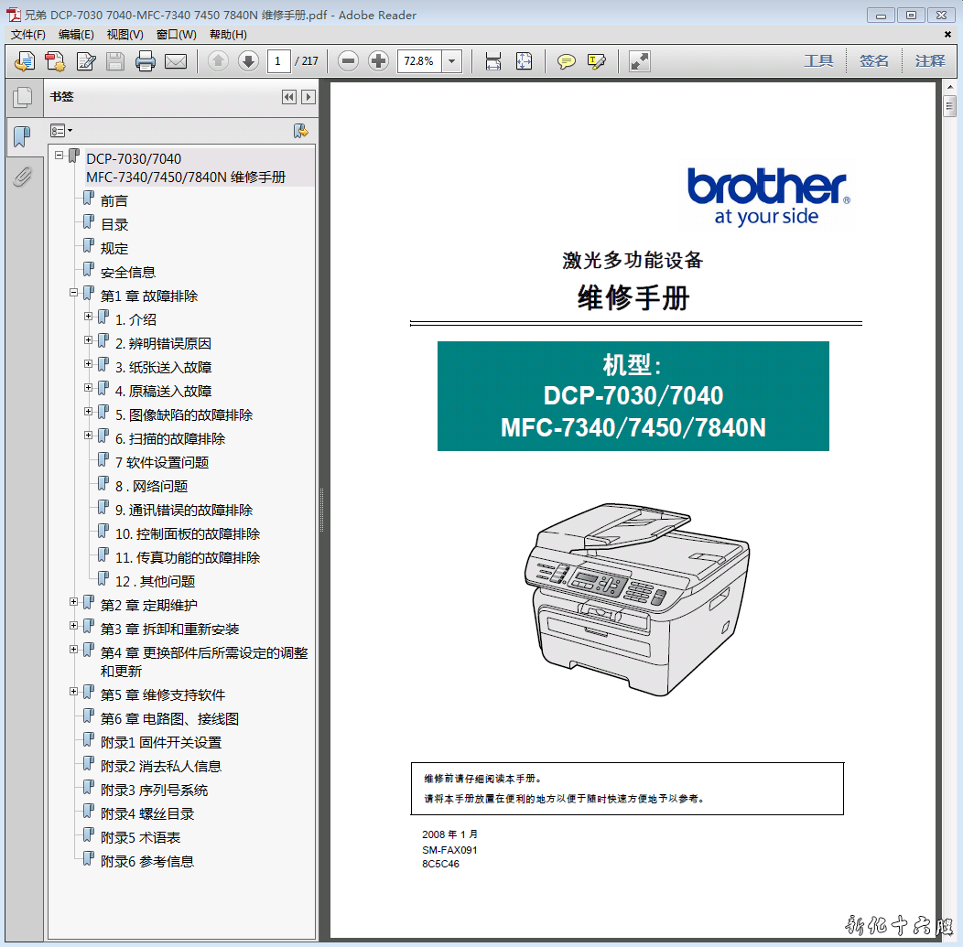The width and height of the screenshot is (963, 947).
Task: Click the Print icon in toolbar
Action: pyautogui.click(x=146, y=61)
